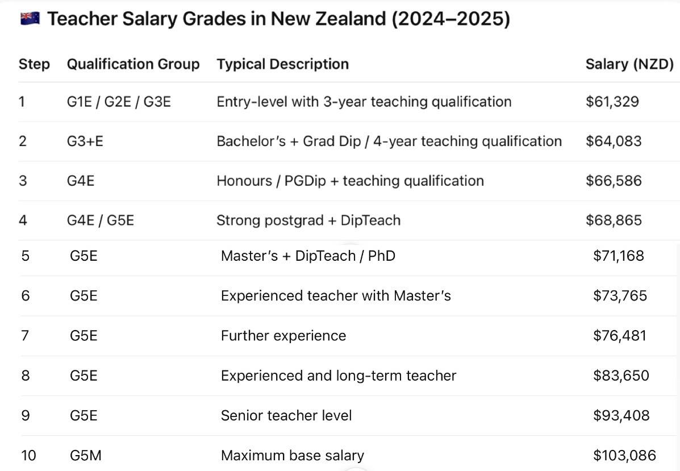680x471 pixels.
Task: Click the New Zealand flag icon
Action: 30,19
